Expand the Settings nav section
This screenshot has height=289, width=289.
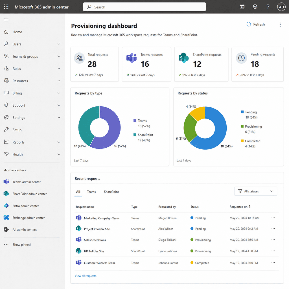point(59,117)
